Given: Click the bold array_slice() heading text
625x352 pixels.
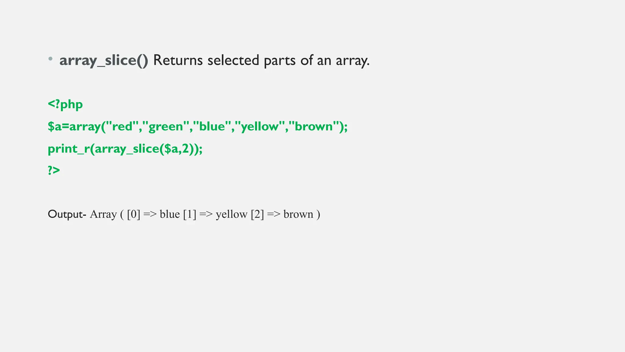Looking at the screenshot, I should (x=104, y=60).
